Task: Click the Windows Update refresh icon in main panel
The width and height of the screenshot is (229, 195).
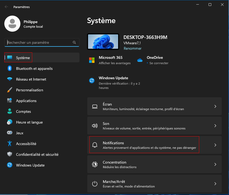Action: [x=92, y=81]
